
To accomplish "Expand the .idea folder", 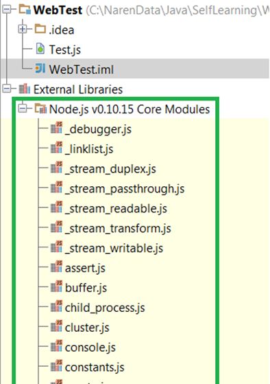I will coord(22,30).
